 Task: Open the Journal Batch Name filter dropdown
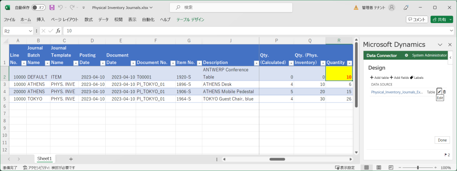(47, 63)
